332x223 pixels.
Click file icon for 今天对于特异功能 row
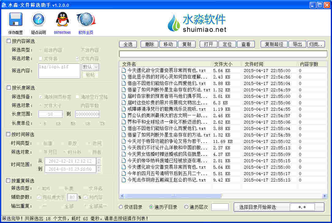[124, 141]
